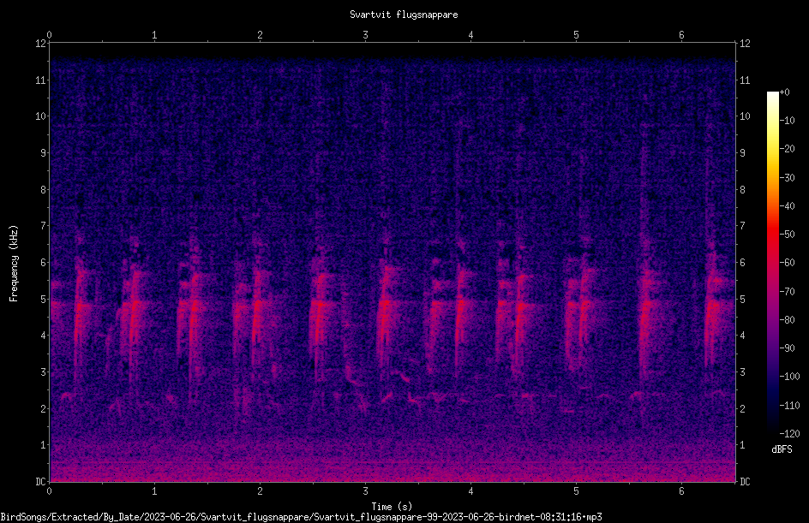Click the -80 value on the color scale

(x=788, y=320)
